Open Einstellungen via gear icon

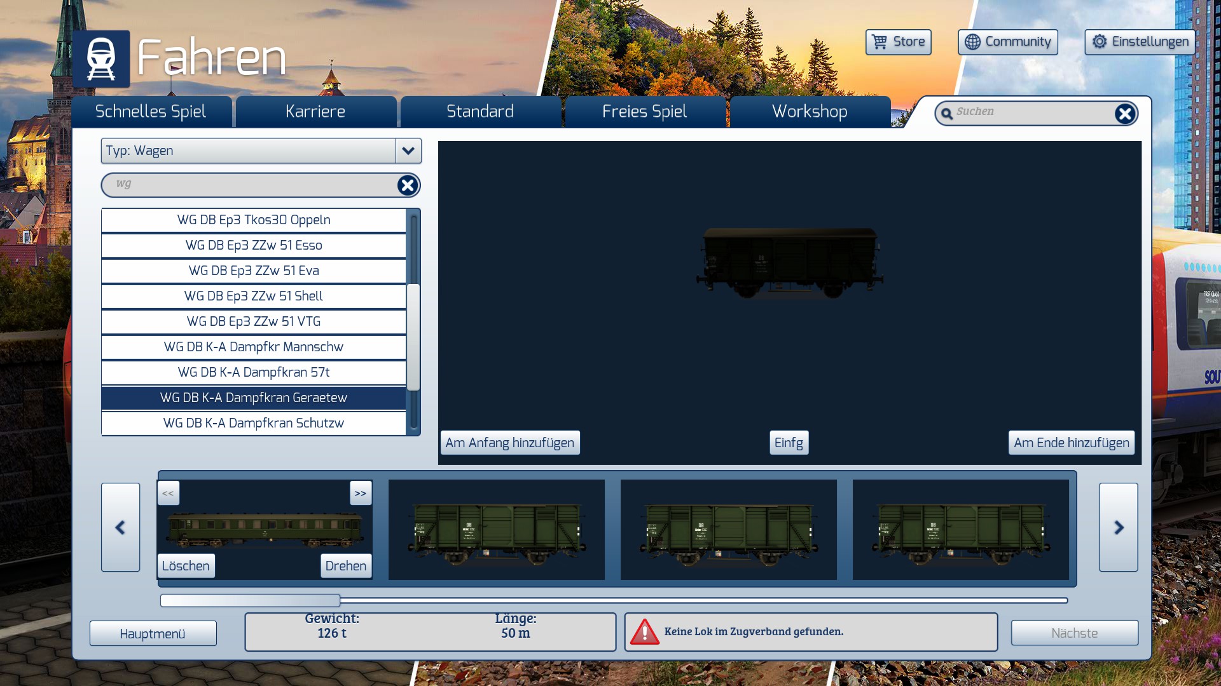tap(1100, 42)
